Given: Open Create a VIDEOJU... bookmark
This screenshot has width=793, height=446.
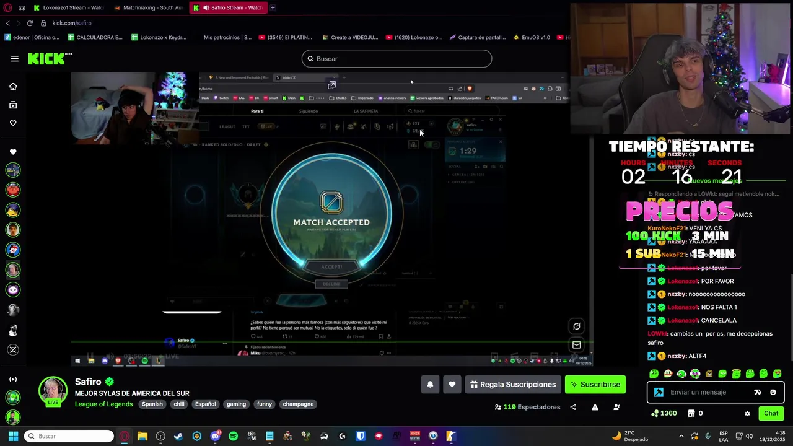Looking at the screenshot, I should coord(349,37).
